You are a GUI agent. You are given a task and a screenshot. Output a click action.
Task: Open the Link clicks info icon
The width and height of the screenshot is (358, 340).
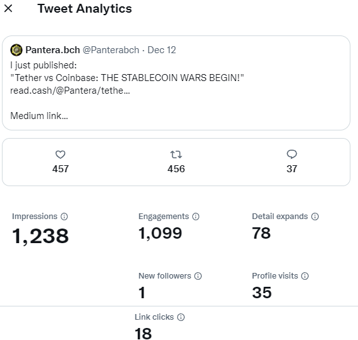click(181, 317)
